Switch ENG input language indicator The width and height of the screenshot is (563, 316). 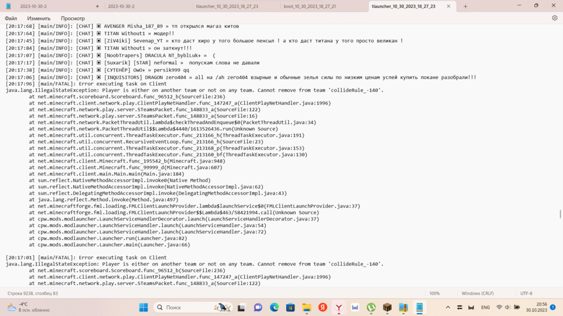[485, 308]
